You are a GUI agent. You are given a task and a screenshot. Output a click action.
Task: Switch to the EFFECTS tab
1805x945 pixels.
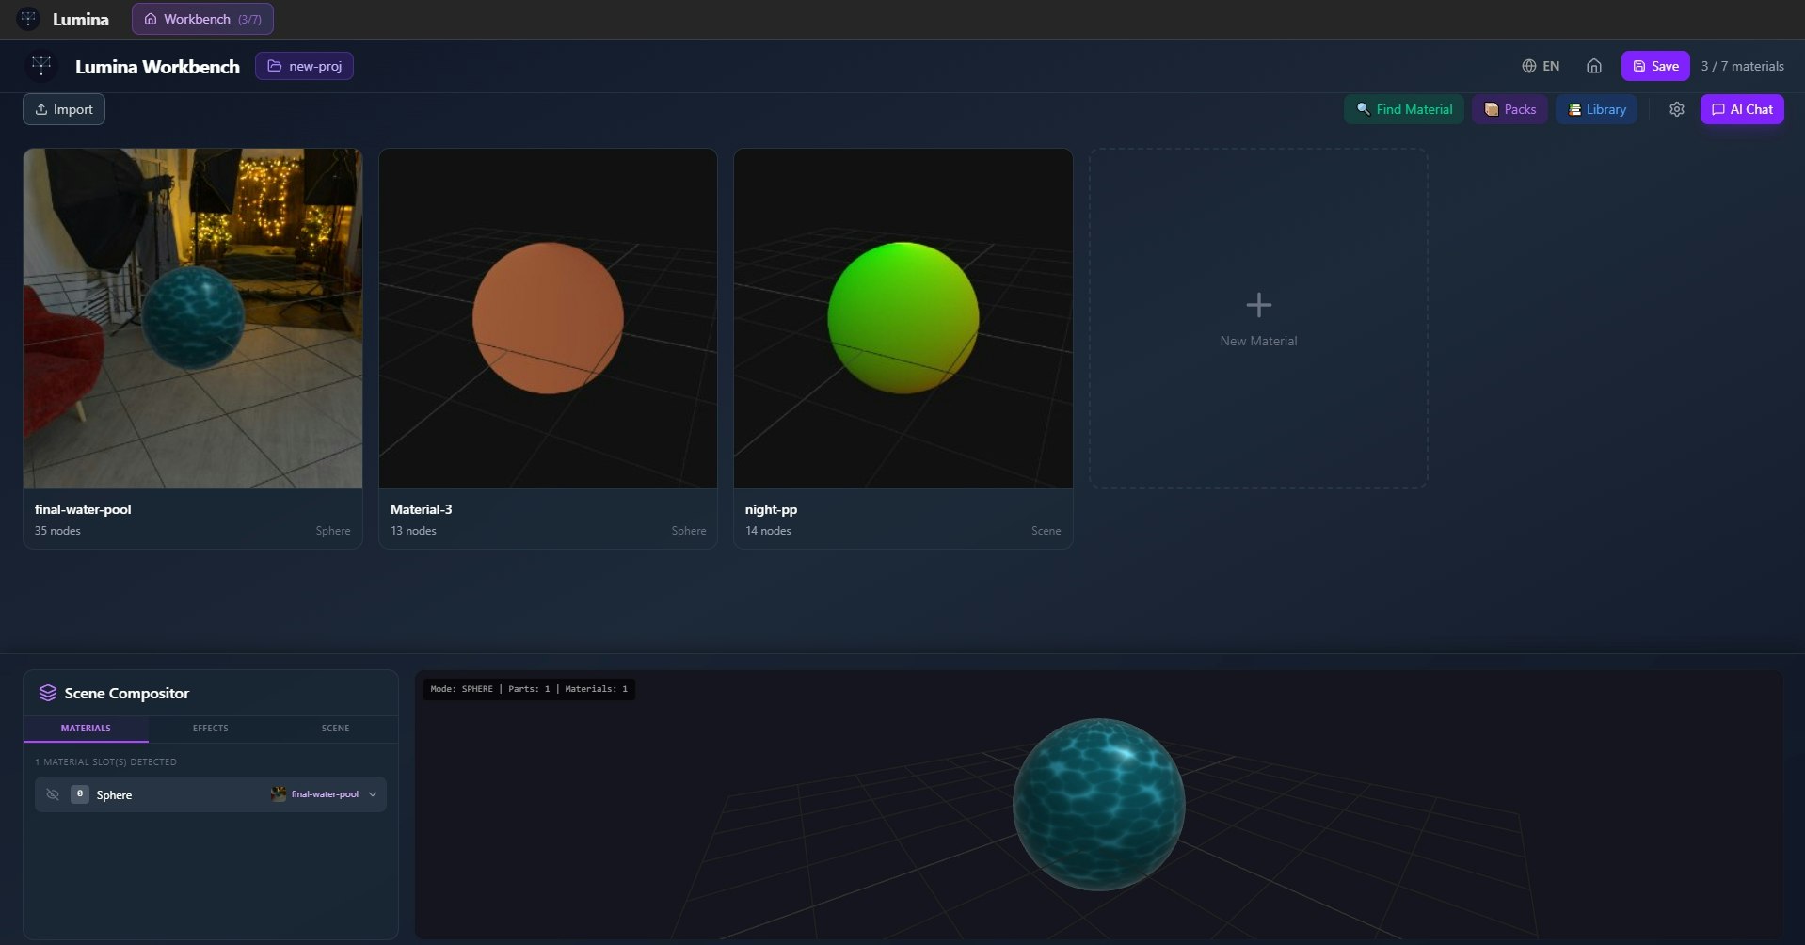[x=210, y=728]
